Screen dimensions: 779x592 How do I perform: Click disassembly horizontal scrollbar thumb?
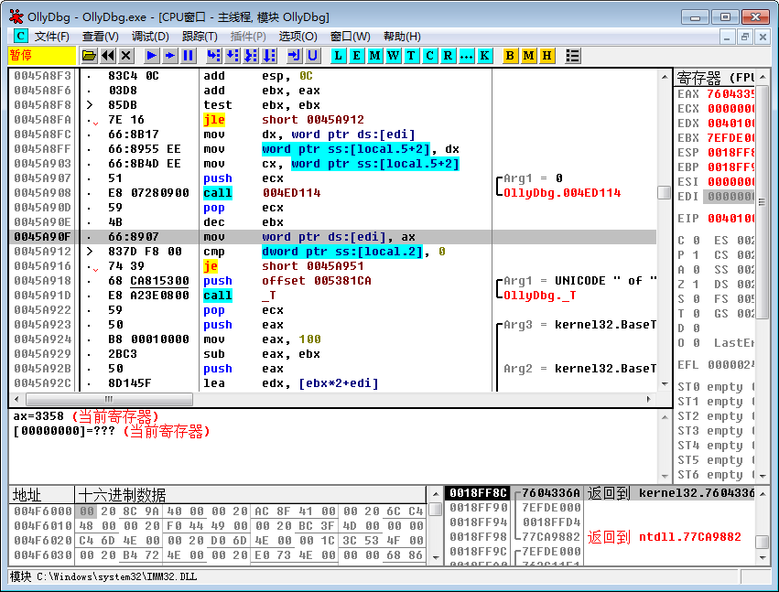click(x=110, y=400)
